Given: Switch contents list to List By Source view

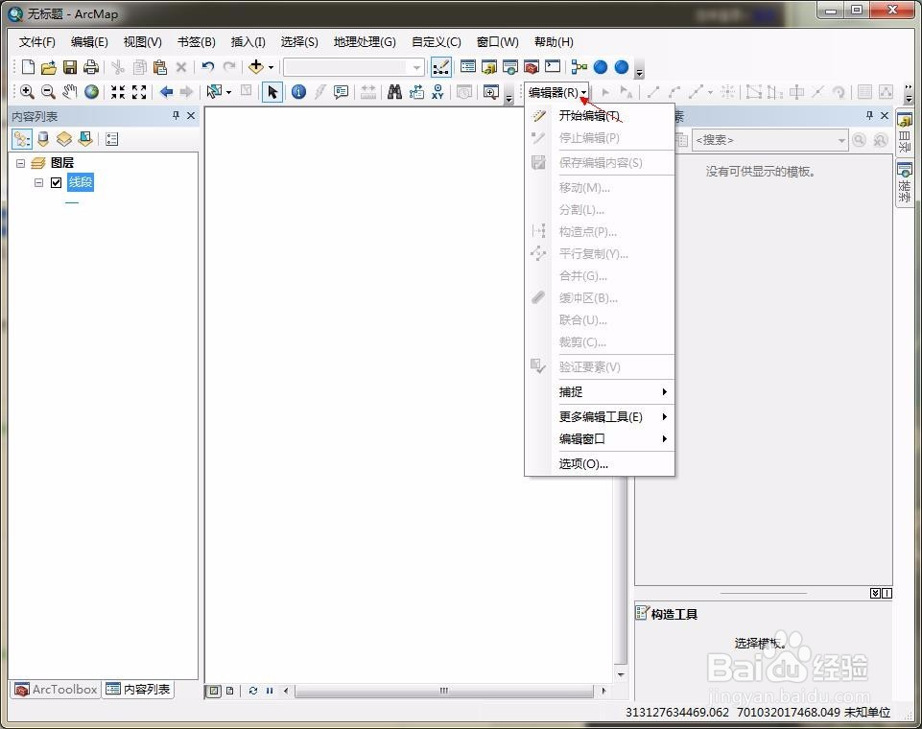Looking at the screenshot, I should coord(43,138).
